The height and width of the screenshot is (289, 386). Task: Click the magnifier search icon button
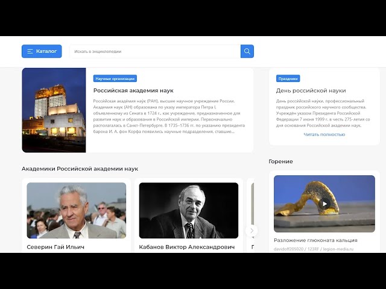pos(247,51)
